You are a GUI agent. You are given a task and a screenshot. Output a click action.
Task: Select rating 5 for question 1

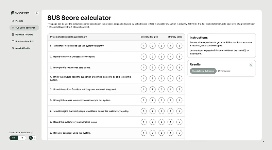[x=179, y=46]
